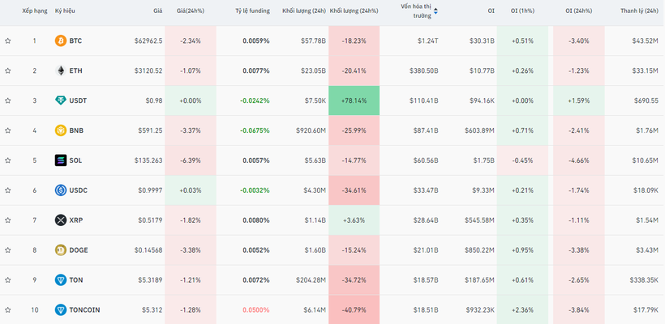Viewport: 665px width, 324px height.
Task: Sort by OI (1h%) header
Action: [x=522, y=11]
